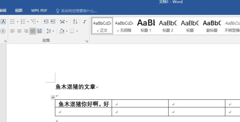Screen dimensions: 240x122
Task: Apply the 正文 style
Action: (102, 26)
